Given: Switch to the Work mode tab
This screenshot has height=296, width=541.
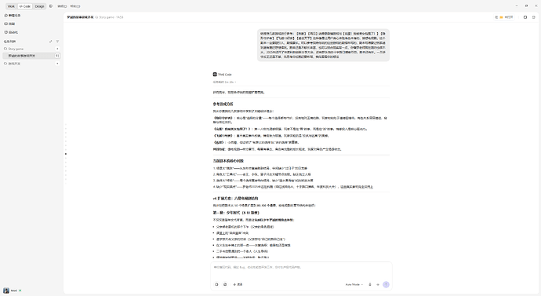Looking at the screenshot, I should pos(11,6).
